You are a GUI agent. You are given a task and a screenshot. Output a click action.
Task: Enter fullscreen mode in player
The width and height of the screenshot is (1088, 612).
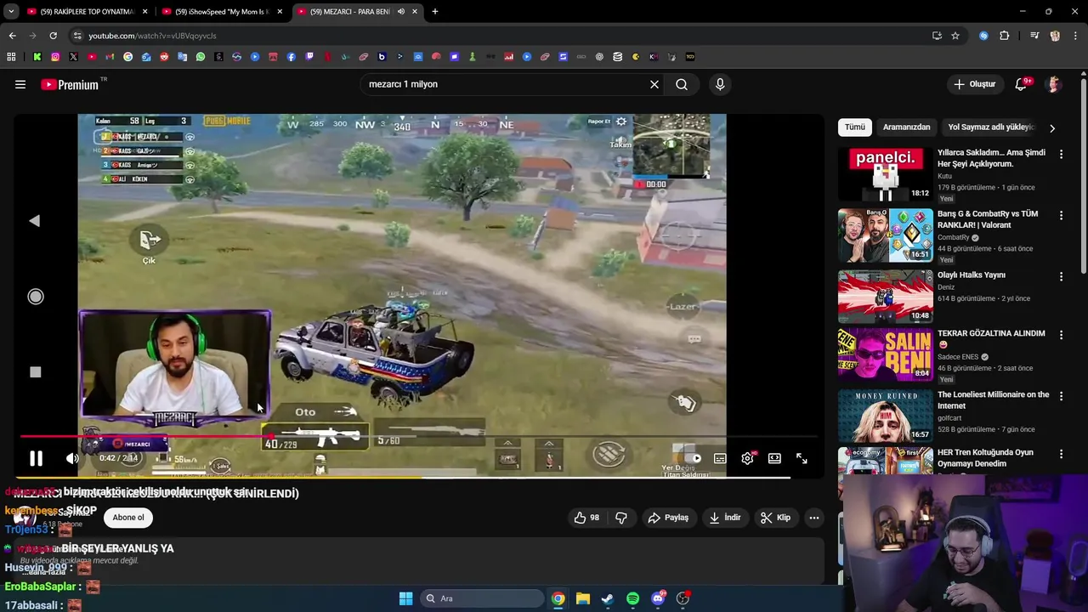coord(802,458)
